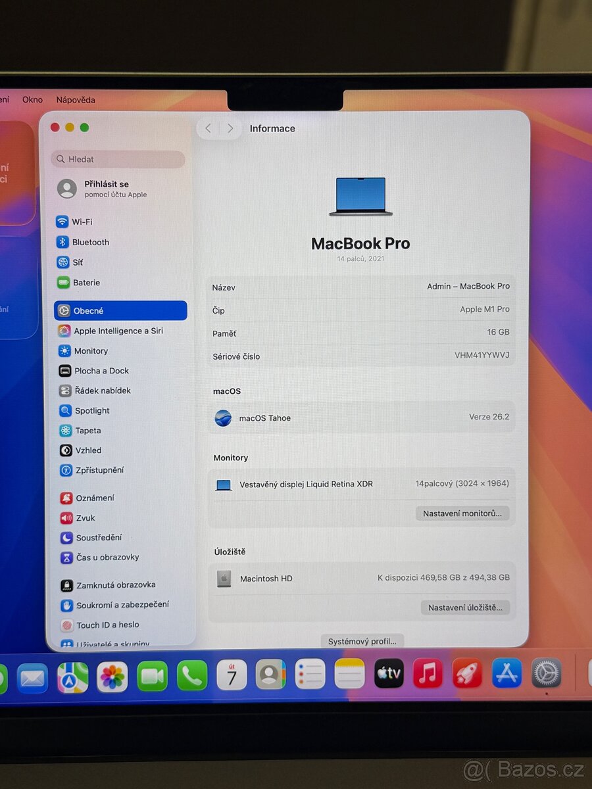
Task: Open Phone app in Dock
Action: 192,675
